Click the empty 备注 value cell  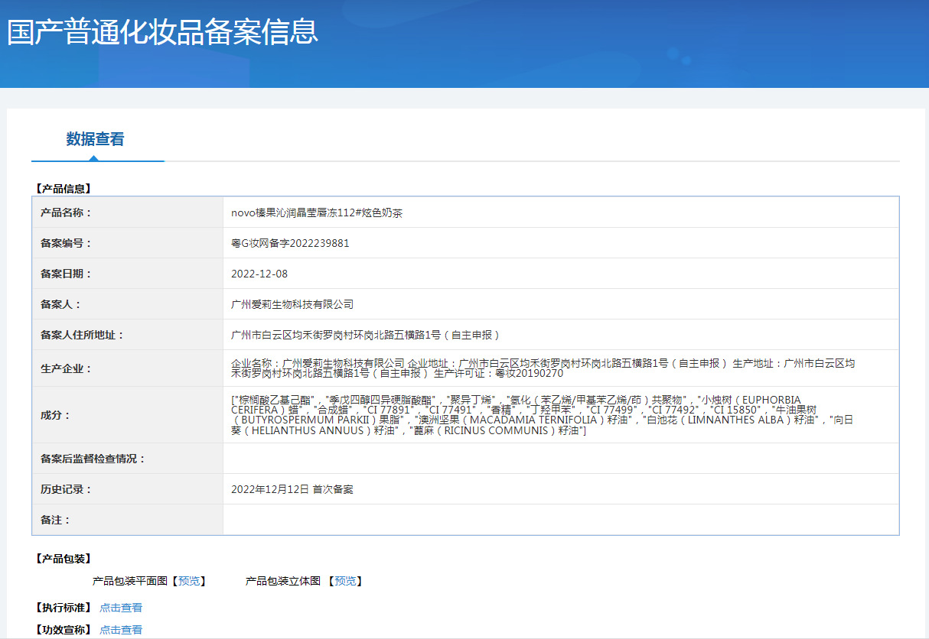(x=560, y=520)
